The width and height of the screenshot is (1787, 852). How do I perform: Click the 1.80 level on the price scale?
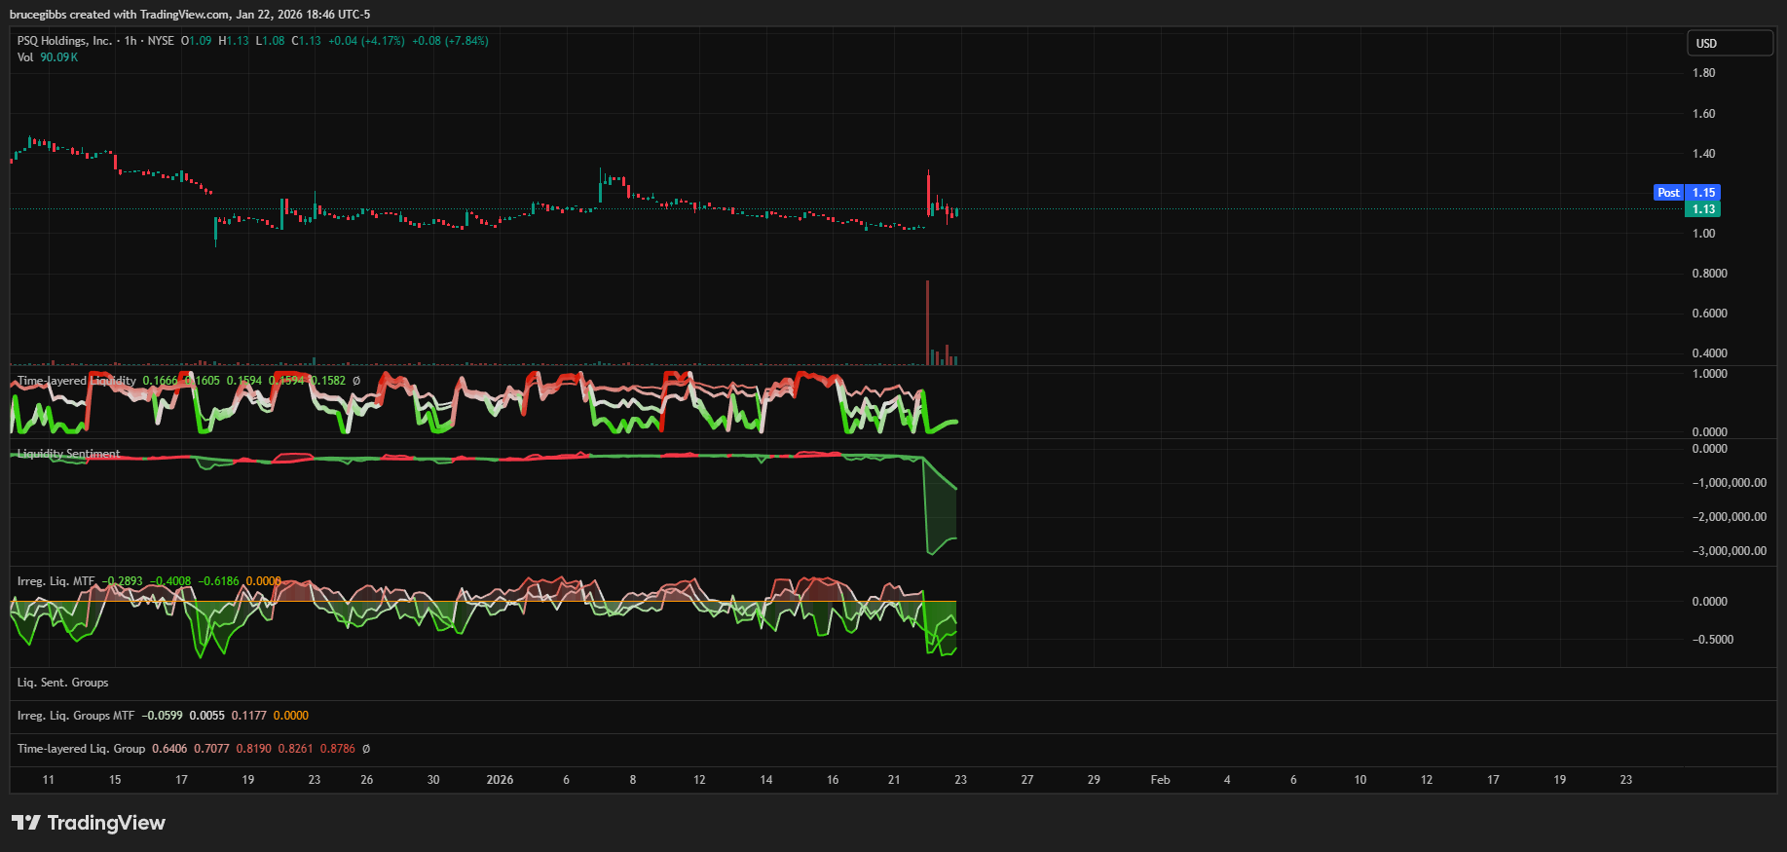pos(1703,73)
